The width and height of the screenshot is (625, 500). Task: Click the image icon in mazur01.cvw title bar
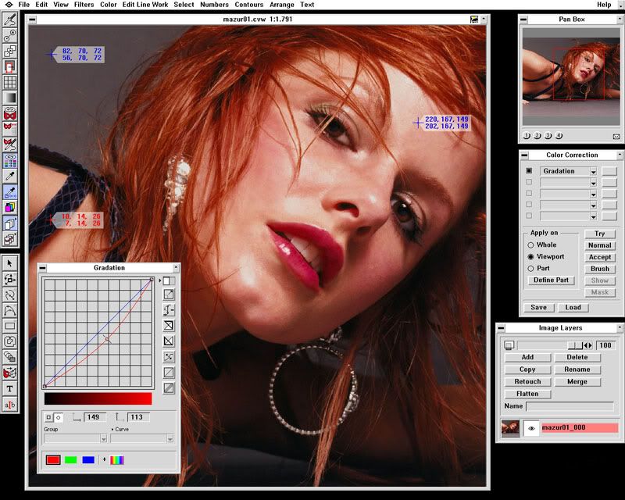coord(474,19)
